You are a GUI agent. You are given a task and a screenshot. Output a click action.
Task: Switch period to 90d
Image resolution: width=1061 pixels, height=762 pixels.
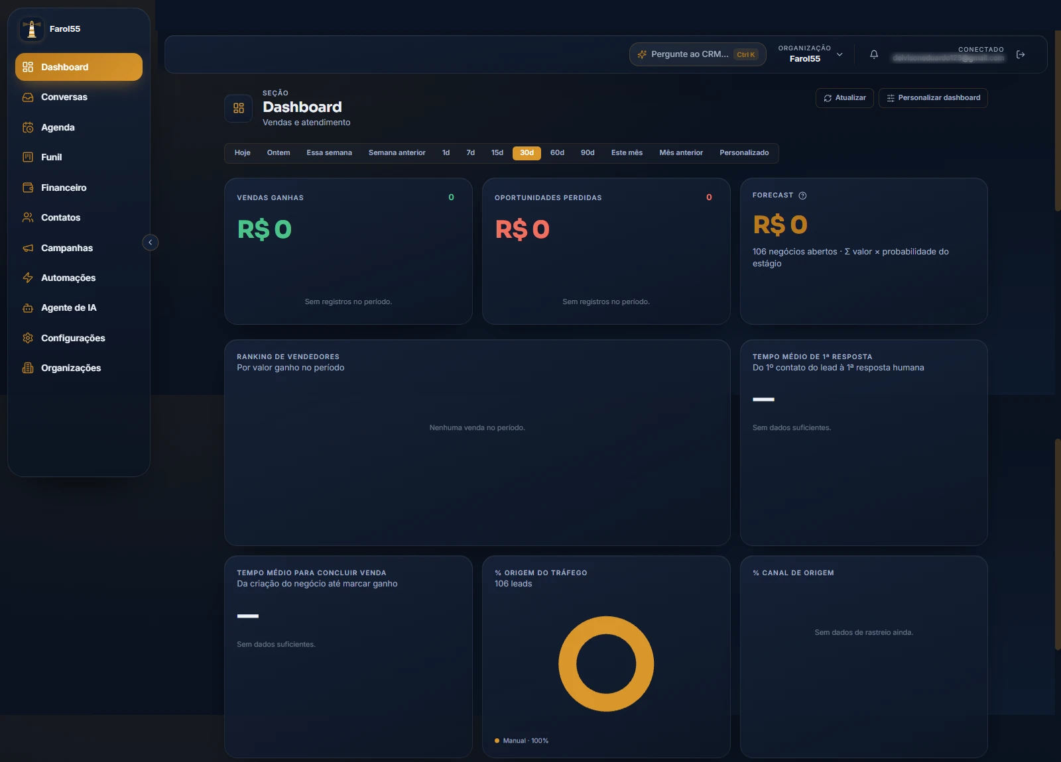[x=588, y=153]
